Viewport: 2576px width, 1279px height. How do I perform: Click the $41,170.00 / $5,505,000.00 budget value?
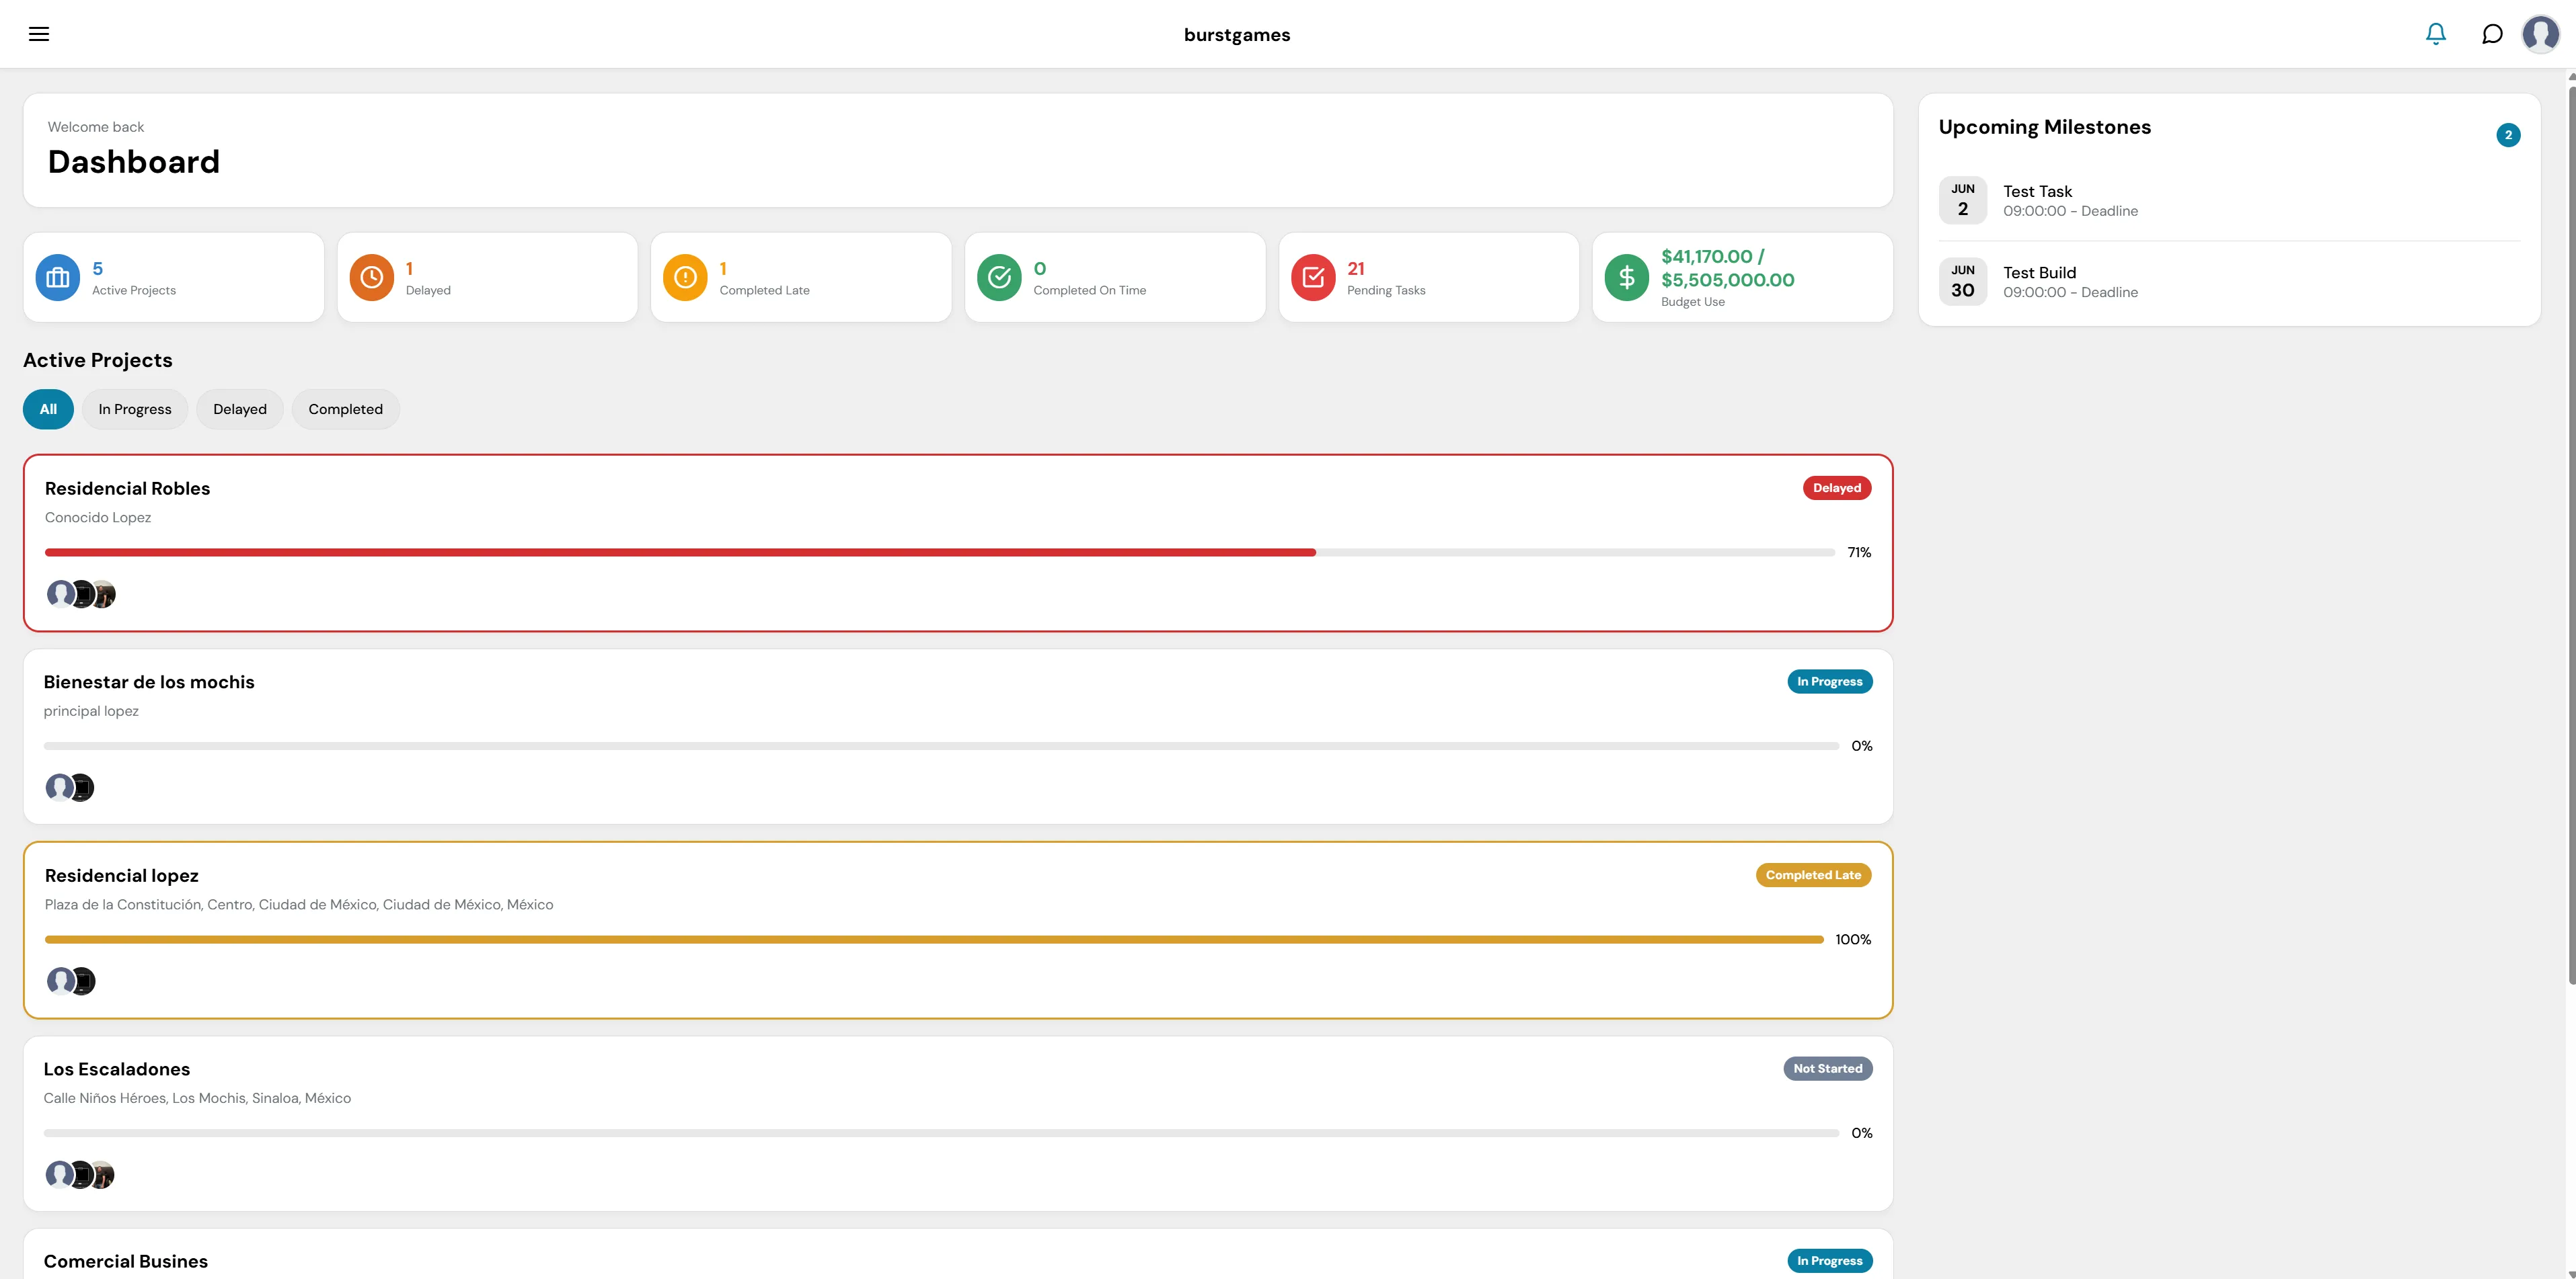tap(1728, 269)
